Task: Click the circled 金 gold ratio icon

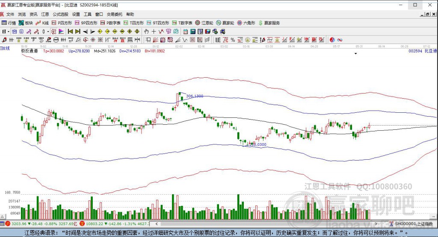Action: point(248,40)
